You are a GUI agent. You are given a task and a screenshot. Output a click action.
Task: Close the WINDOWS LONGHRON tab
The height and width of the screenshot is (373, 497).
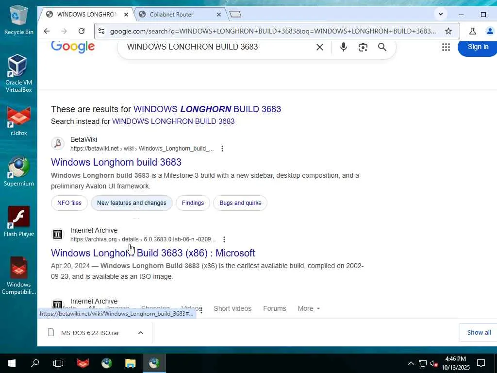(126, 15)
